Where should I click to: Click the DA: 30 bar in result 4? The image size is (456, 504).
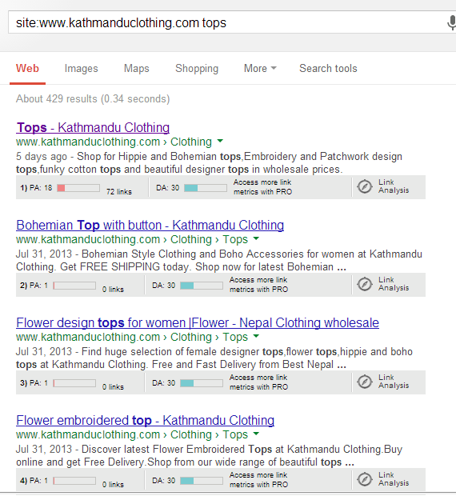[202, 481]
